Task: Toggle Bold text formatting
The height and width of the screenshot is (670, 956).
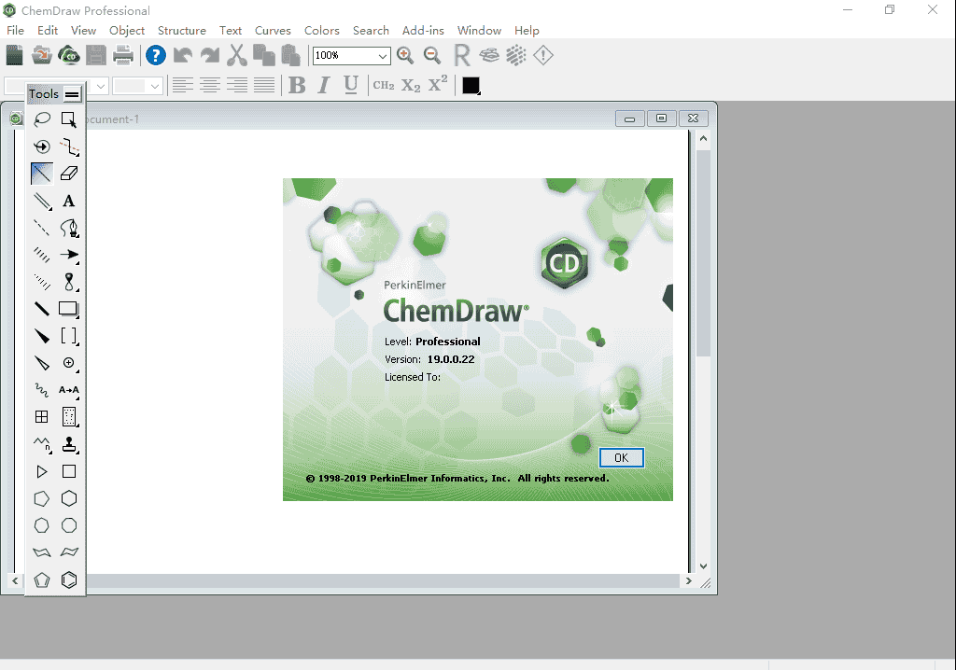Action: (297, 86)
